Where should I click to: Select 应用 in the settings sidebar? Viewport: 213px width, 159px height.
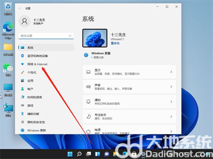coord(46,81)
